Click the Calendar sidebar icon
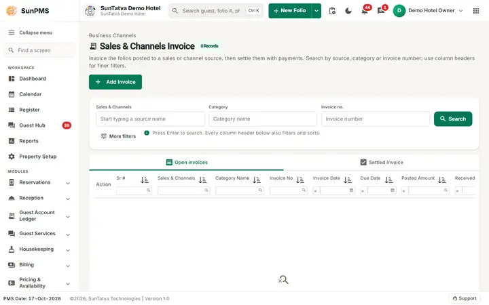The height and width of the screenshot is (305, 489). pyautogui.click(x=12, y=94)
